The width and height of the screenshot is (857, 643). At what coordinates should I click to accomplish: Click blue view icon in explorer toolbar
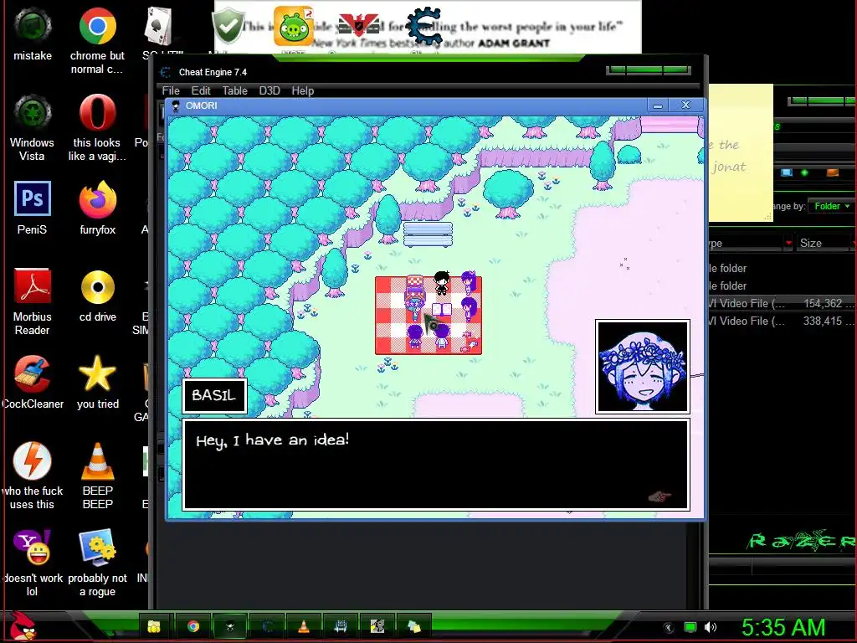coord(787,172)
